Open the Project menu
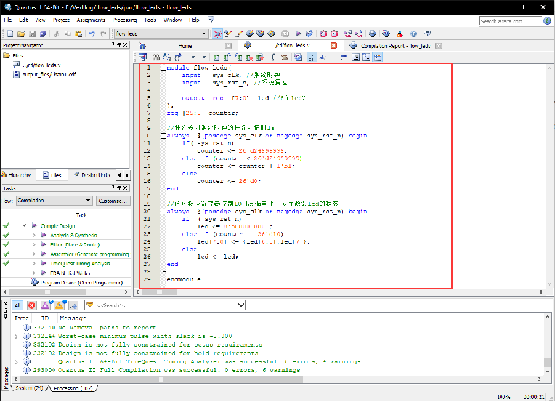555x402 pixels. [61, 20]
